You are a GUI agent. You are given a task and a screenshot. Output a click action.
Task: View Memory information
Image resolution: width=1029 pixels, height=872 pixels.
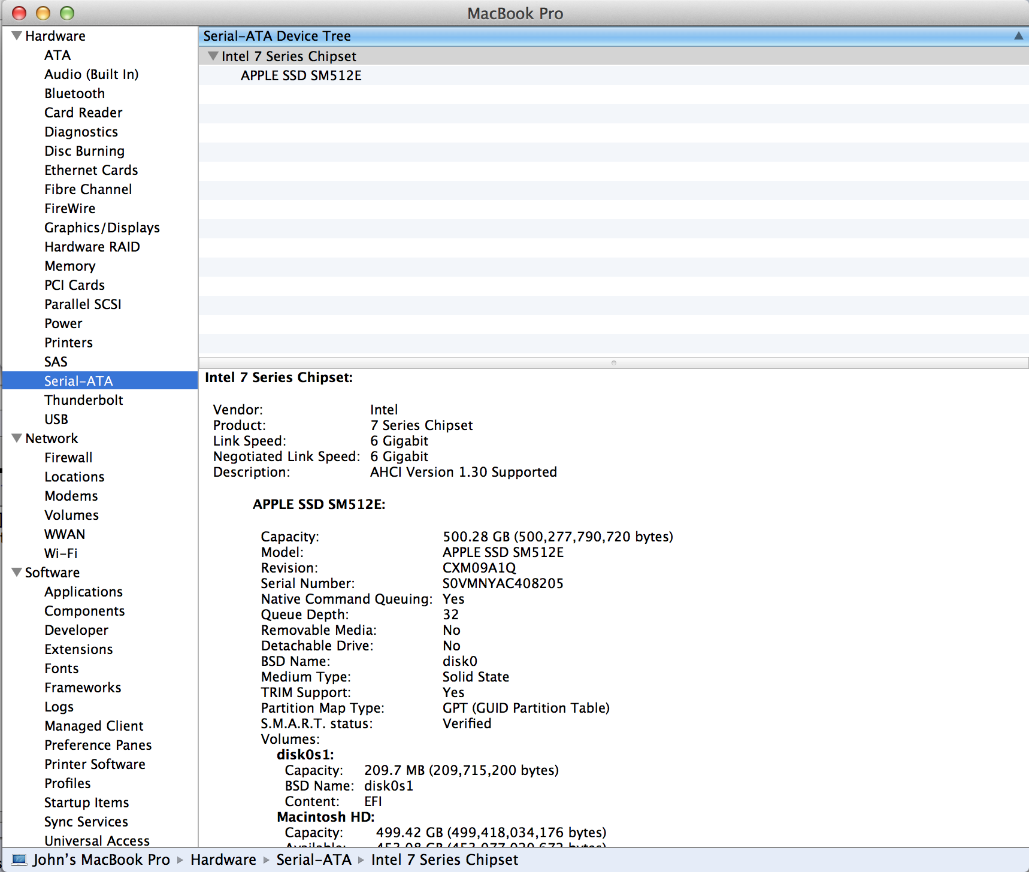(70, 266)
